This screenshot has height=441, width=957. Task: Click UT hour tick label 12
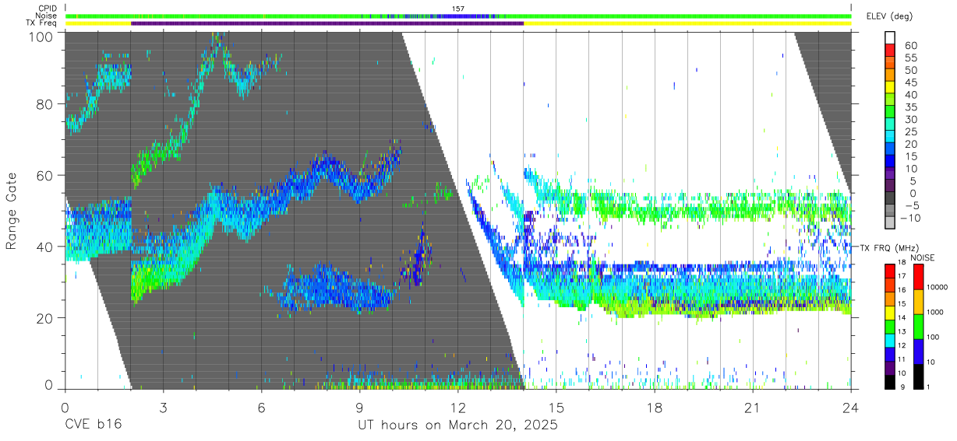(x=457, y=408)
